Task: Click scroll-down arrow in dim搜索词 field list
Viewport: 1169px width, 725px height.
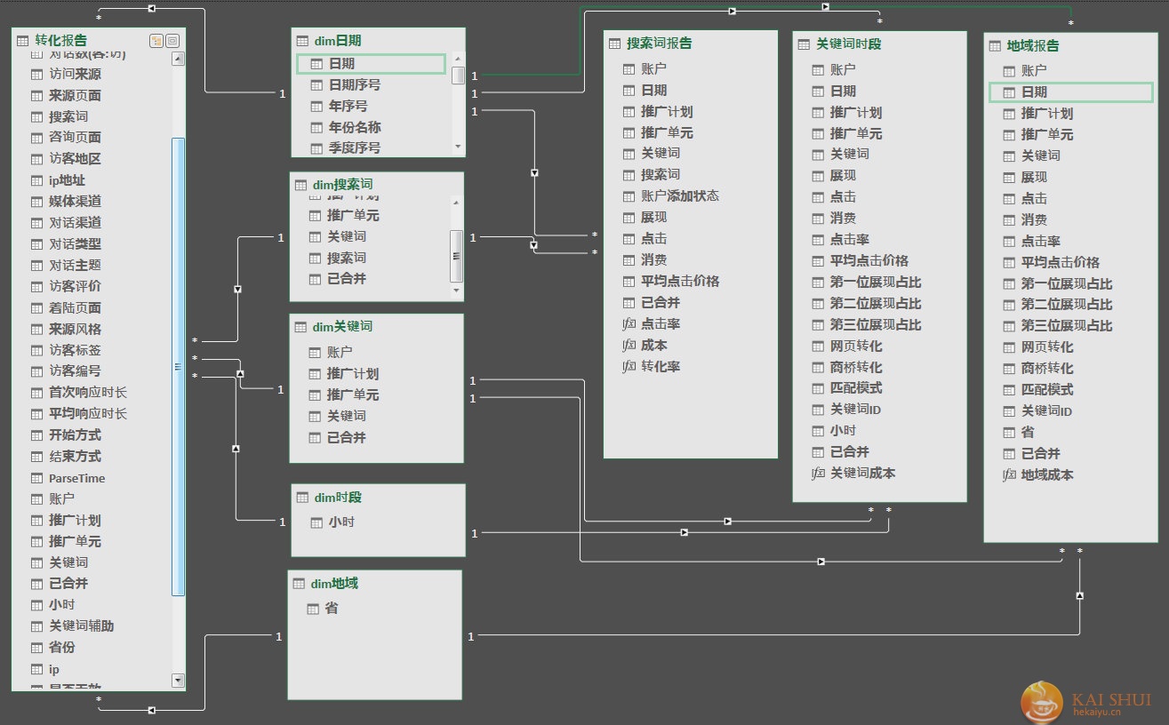Action: (x=457, y=291)
